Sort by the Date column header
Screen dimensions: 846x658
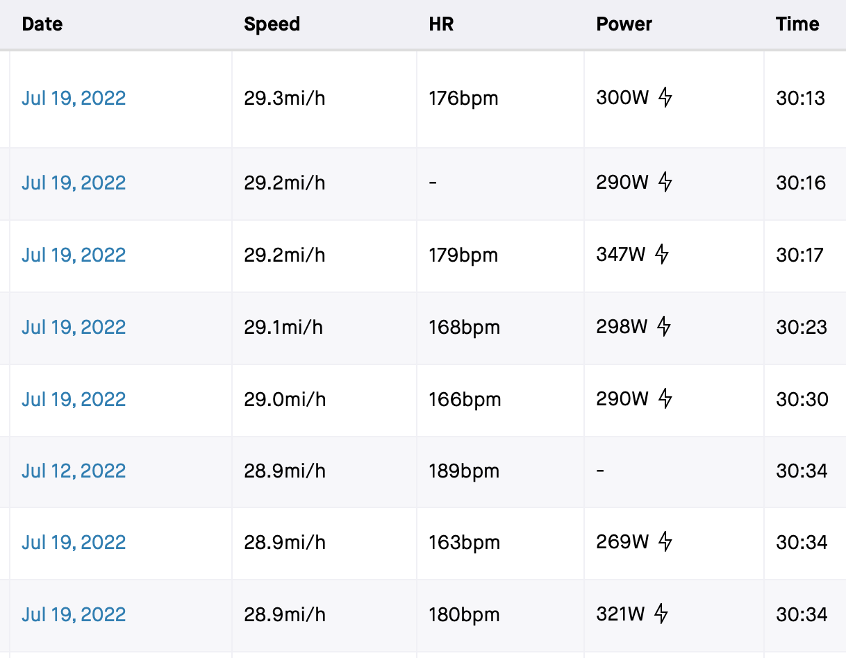pyautogui.click(x=42, y=24)
